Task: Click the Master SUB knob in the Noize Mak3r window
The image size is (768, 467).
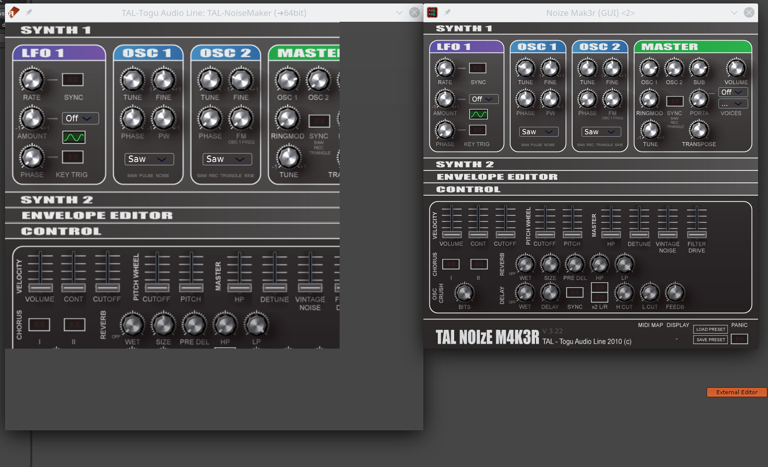Action: pyautogui.click(x=699, y=68)
